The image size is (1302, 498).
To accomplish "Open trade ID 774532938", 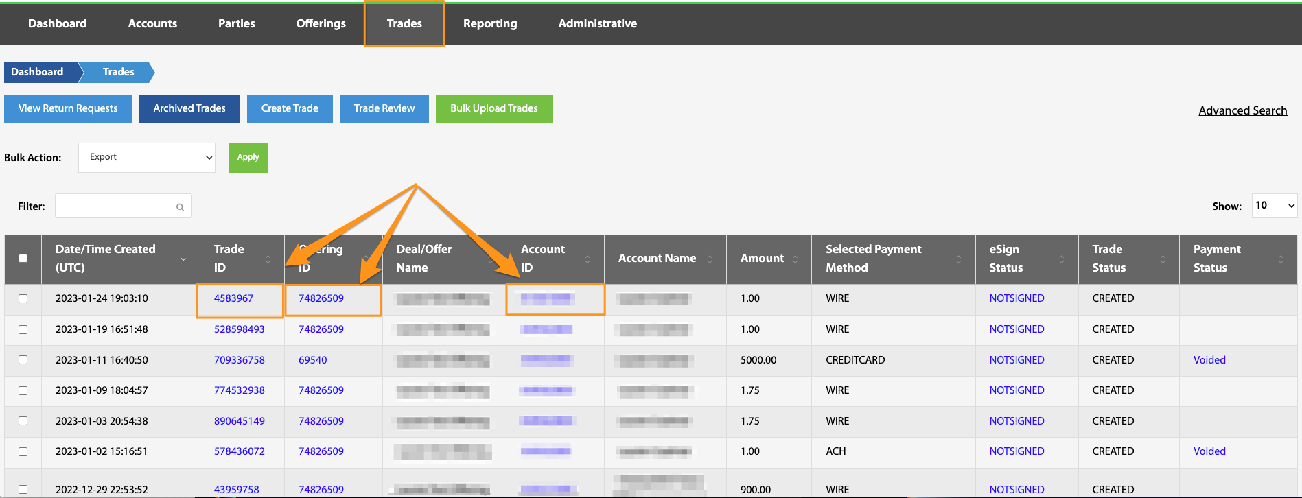I will (x=239, y=390).
